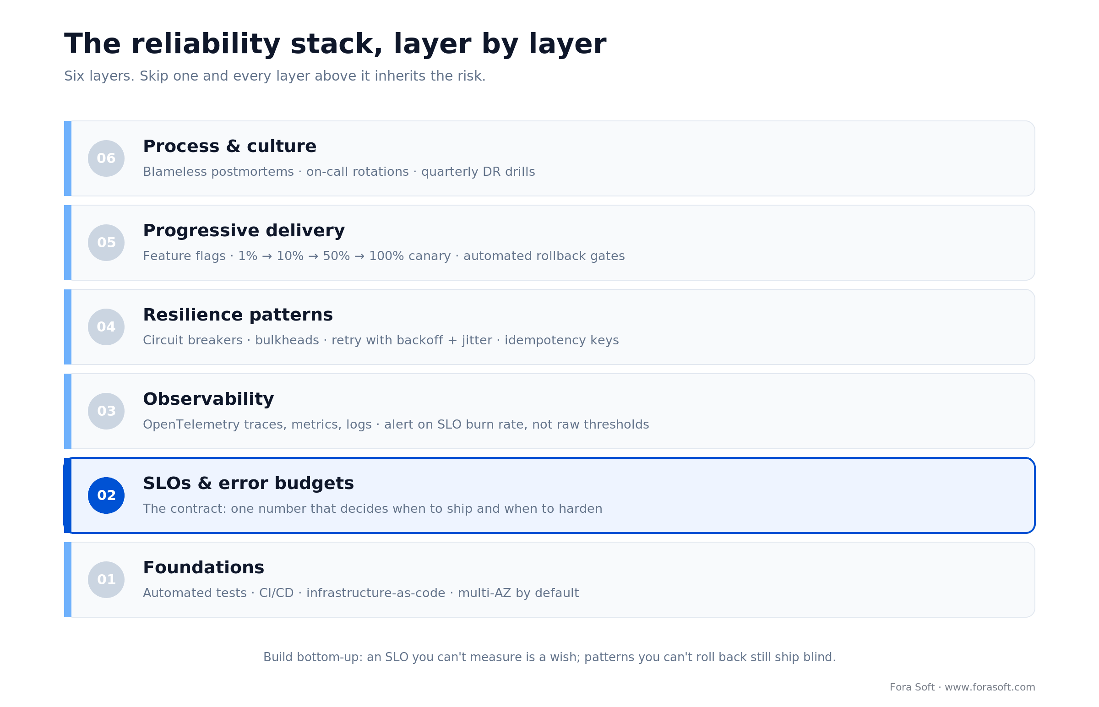Select the Resilience patterns heading
1099x707 pixels.
238,315
